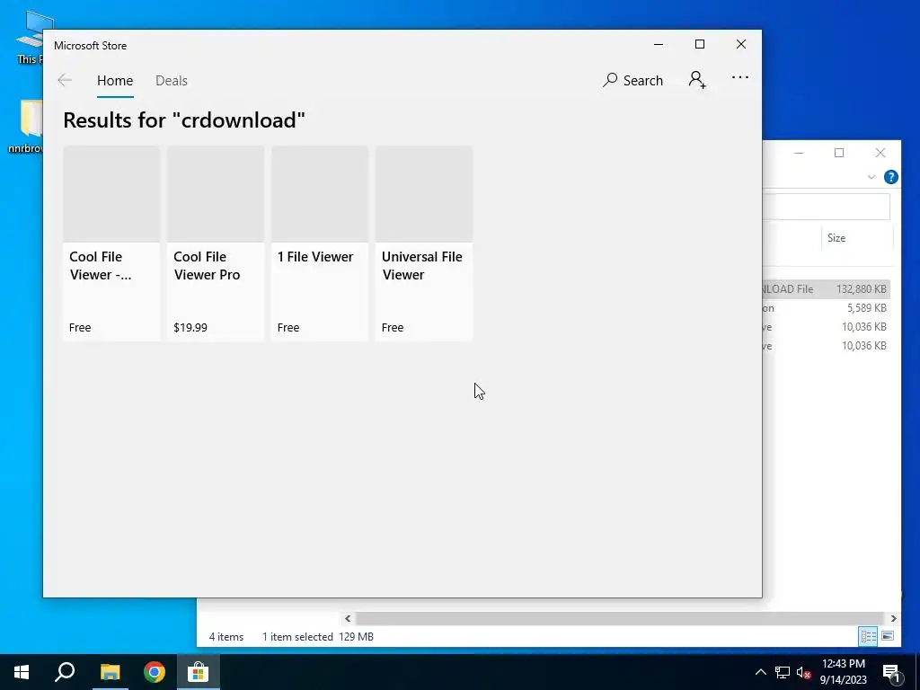Close the File Explorer window
Screen dimensions: 920x690
point(880,153)
